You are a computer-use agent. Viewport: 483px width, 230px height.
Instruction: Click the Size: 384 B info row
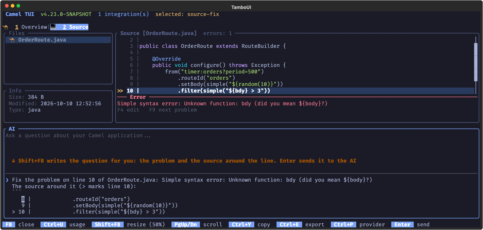click(26, 97)
